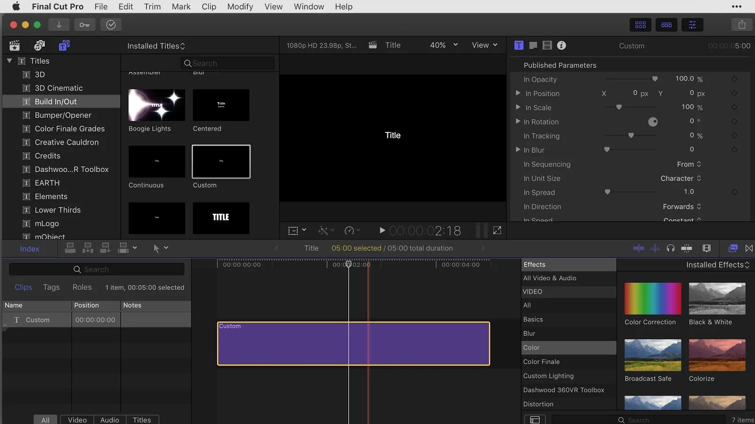Open the Transitions browser icon
This screenshot has height=424, width=755.
[749, 248]
